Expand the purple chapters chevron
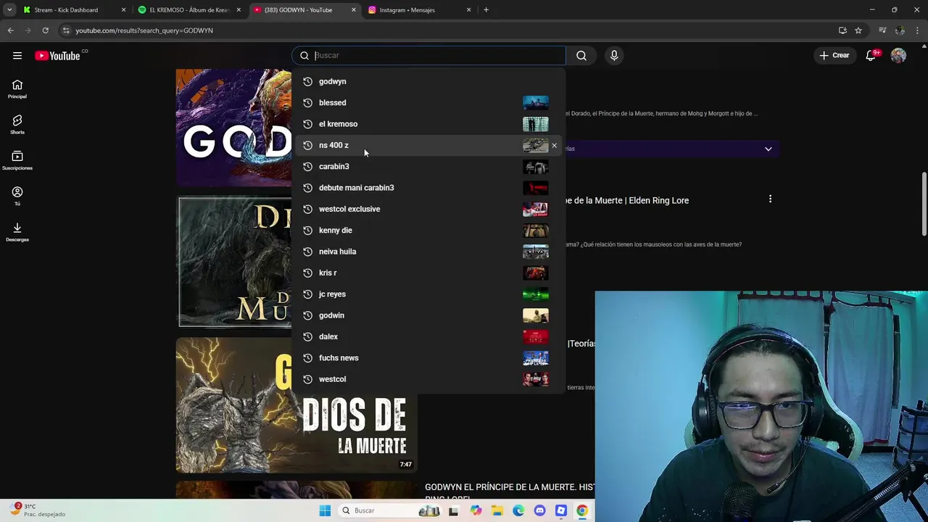This screenshot has width=928, height=522. pyautogui.click(x=768, y=149)
